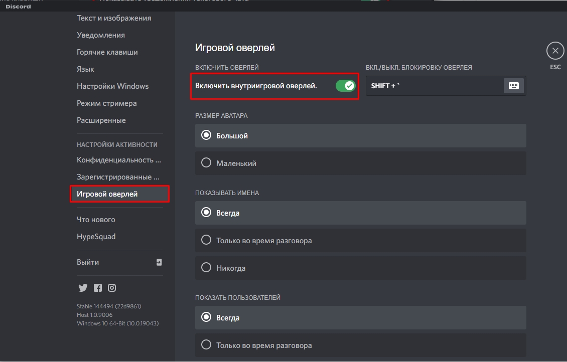
Task: Select the Большой avatar size option
Action: point(361,135)
